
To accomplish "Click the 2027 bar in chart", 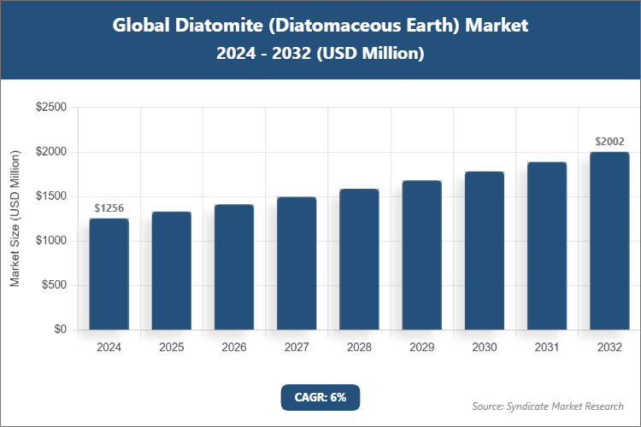I will point(297,264).
